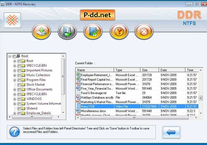The height and width of the screenshot is (145, 207).
Task: Sort by the Time column header
Action: click(x=192, y=70)
